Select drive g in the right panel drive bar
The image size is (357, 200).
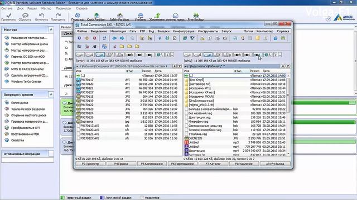coord(228,54)
